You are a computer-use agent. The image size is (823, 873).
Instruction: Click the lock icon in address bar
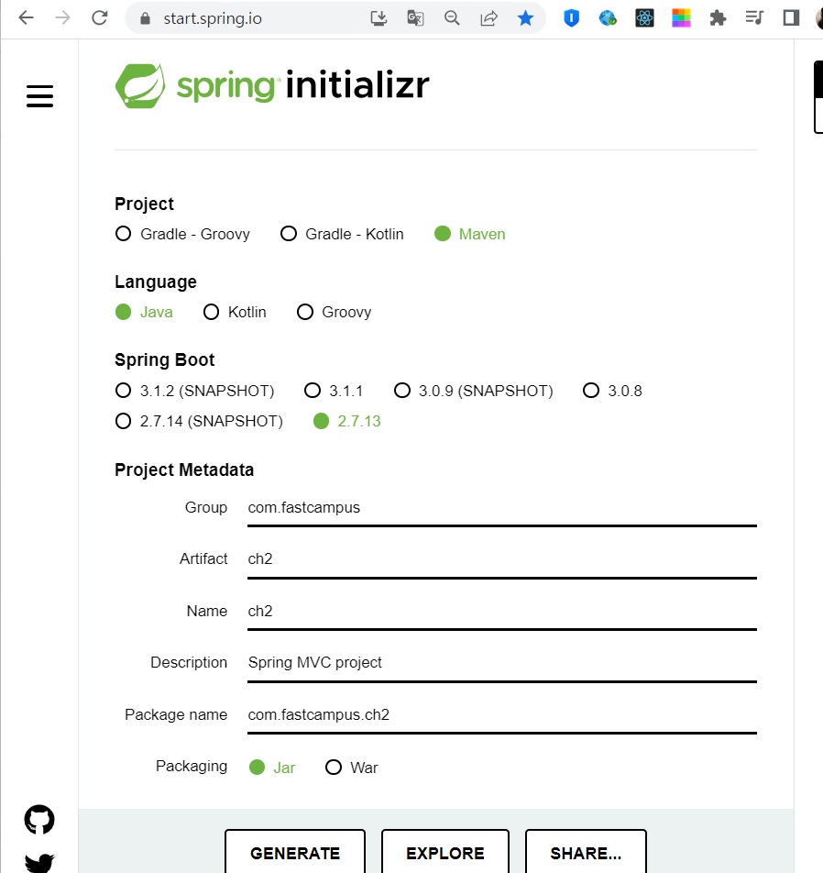(145, 18)
